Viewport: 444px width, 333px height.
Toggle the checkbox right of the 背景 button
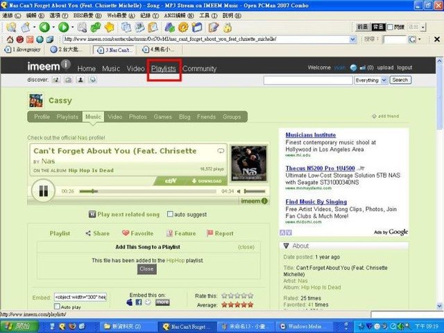390,27
